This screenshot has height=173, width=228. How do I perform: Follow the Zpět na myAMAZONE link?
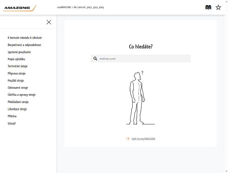tap(143, 139)
